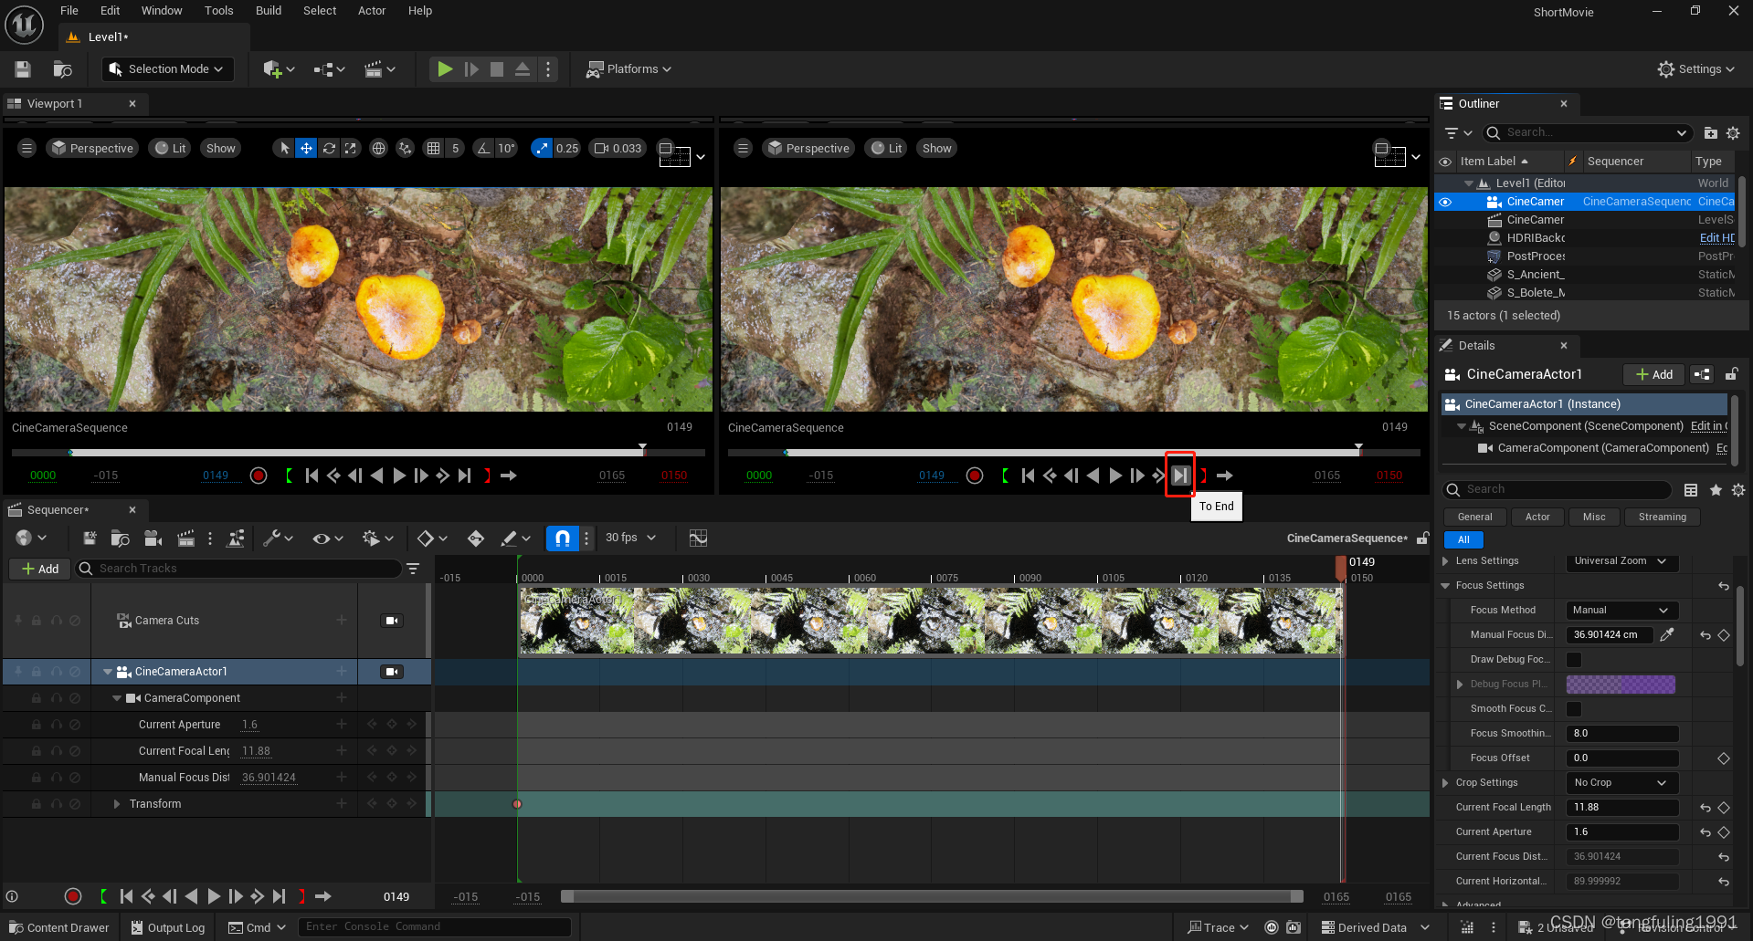This screenshot has width=1753, height=941.
Task: Save the current level with the disk icon
Action: [23, 69]
